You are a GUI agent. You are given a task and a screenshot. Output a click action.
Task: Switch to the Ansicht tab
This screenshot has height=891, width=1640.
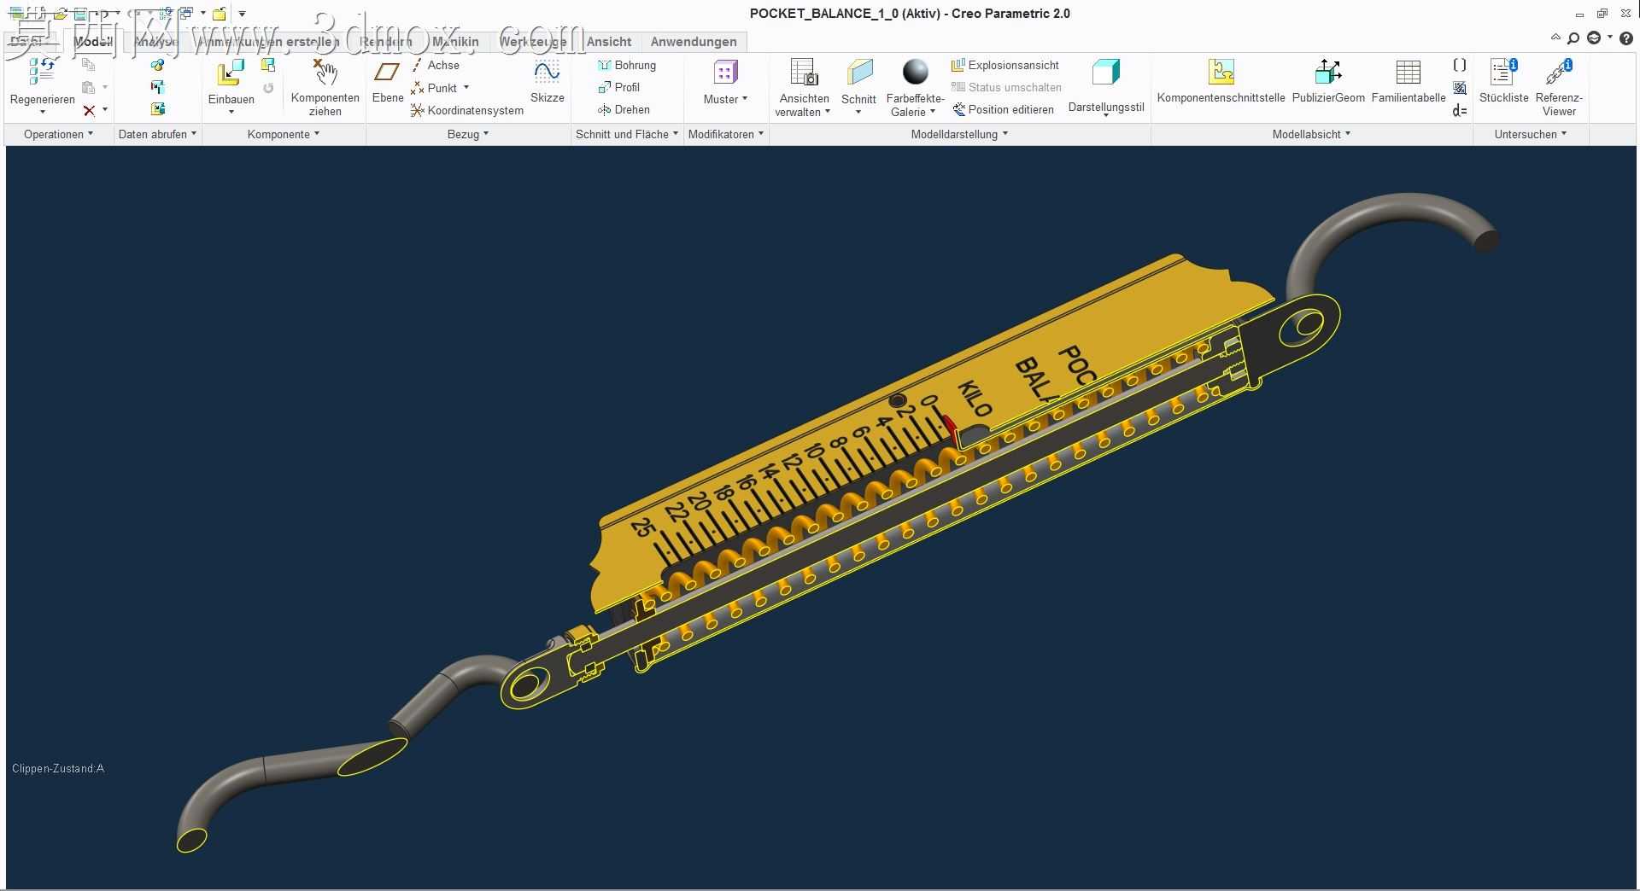pos(608,42)
